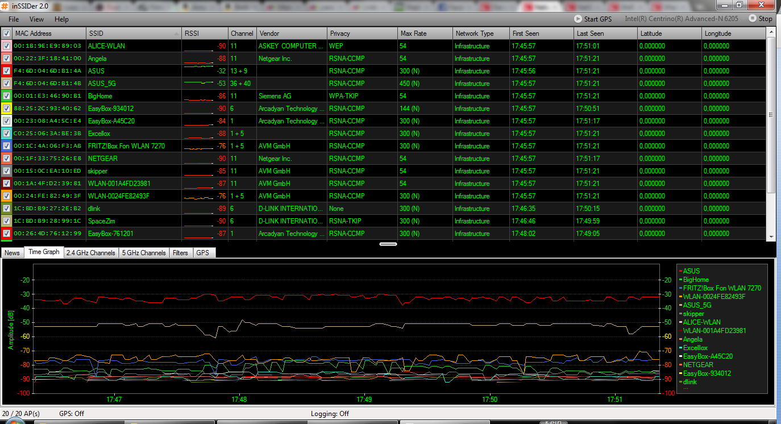The image size is (781, 424).
Task: Click the Logging: Off status text
Action: click(330, 414)
